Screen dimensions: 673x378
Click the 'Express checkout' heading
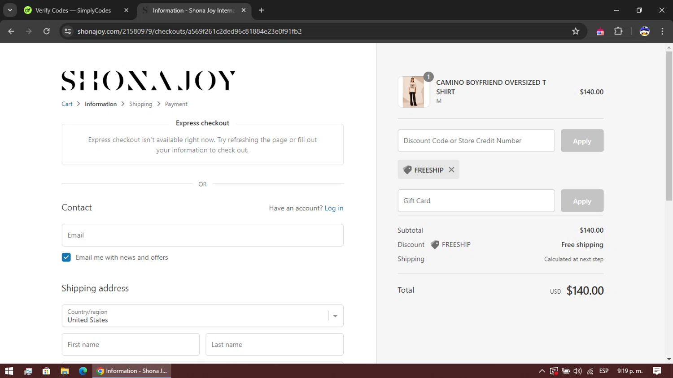(202, 123)
